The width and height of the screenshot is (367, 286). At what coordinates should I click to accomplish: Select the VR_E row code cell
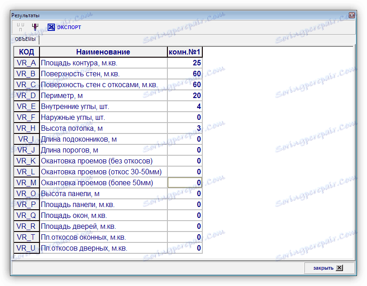tap(26, 107)
